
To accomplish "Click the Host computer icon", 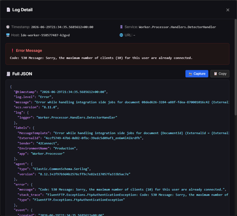I will (x=8, y=35).
